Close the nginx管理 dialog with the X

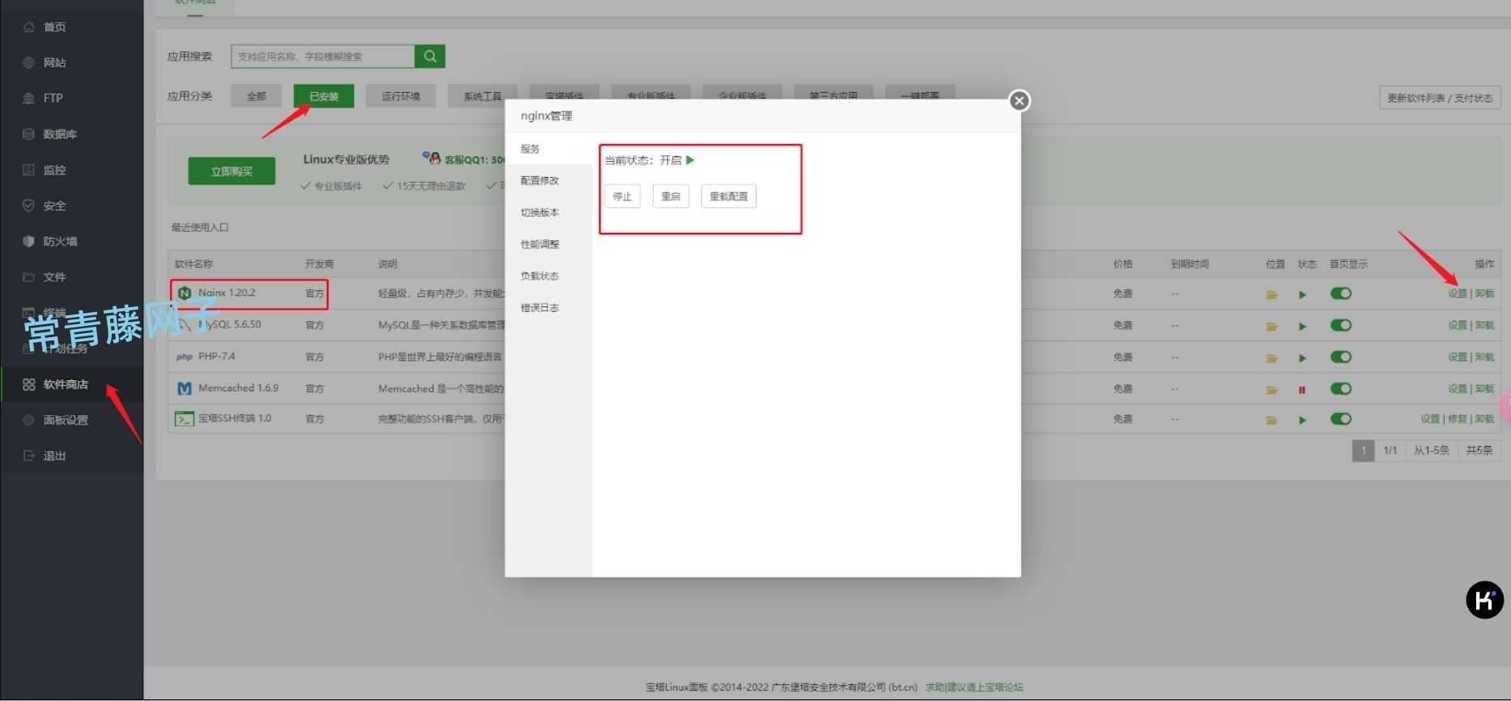click(x=1019, y=100)
